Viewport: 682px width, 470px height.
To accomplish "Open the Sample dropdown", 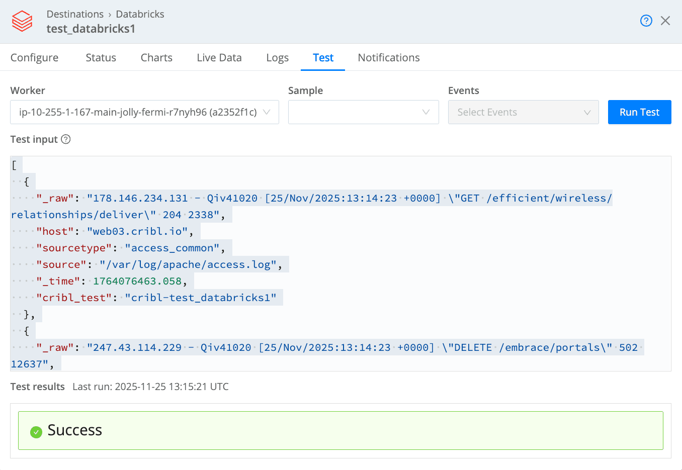I will point(363,112).
